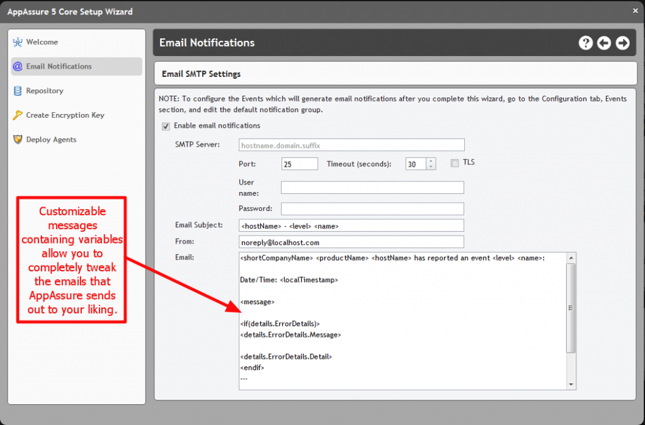Image resolution: width=645 pixels, height=425 pixels.
Task: Edit the Email Subject field
Action: (351, 225)
